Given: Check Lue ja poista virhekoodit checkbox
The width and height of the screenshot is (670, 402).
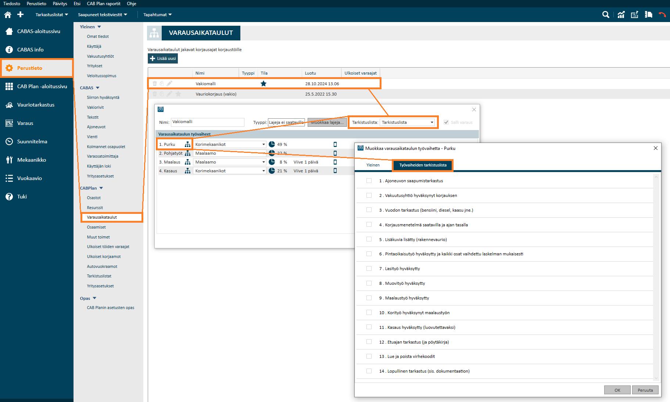Looking at the screenshot, I should (369, 356).
